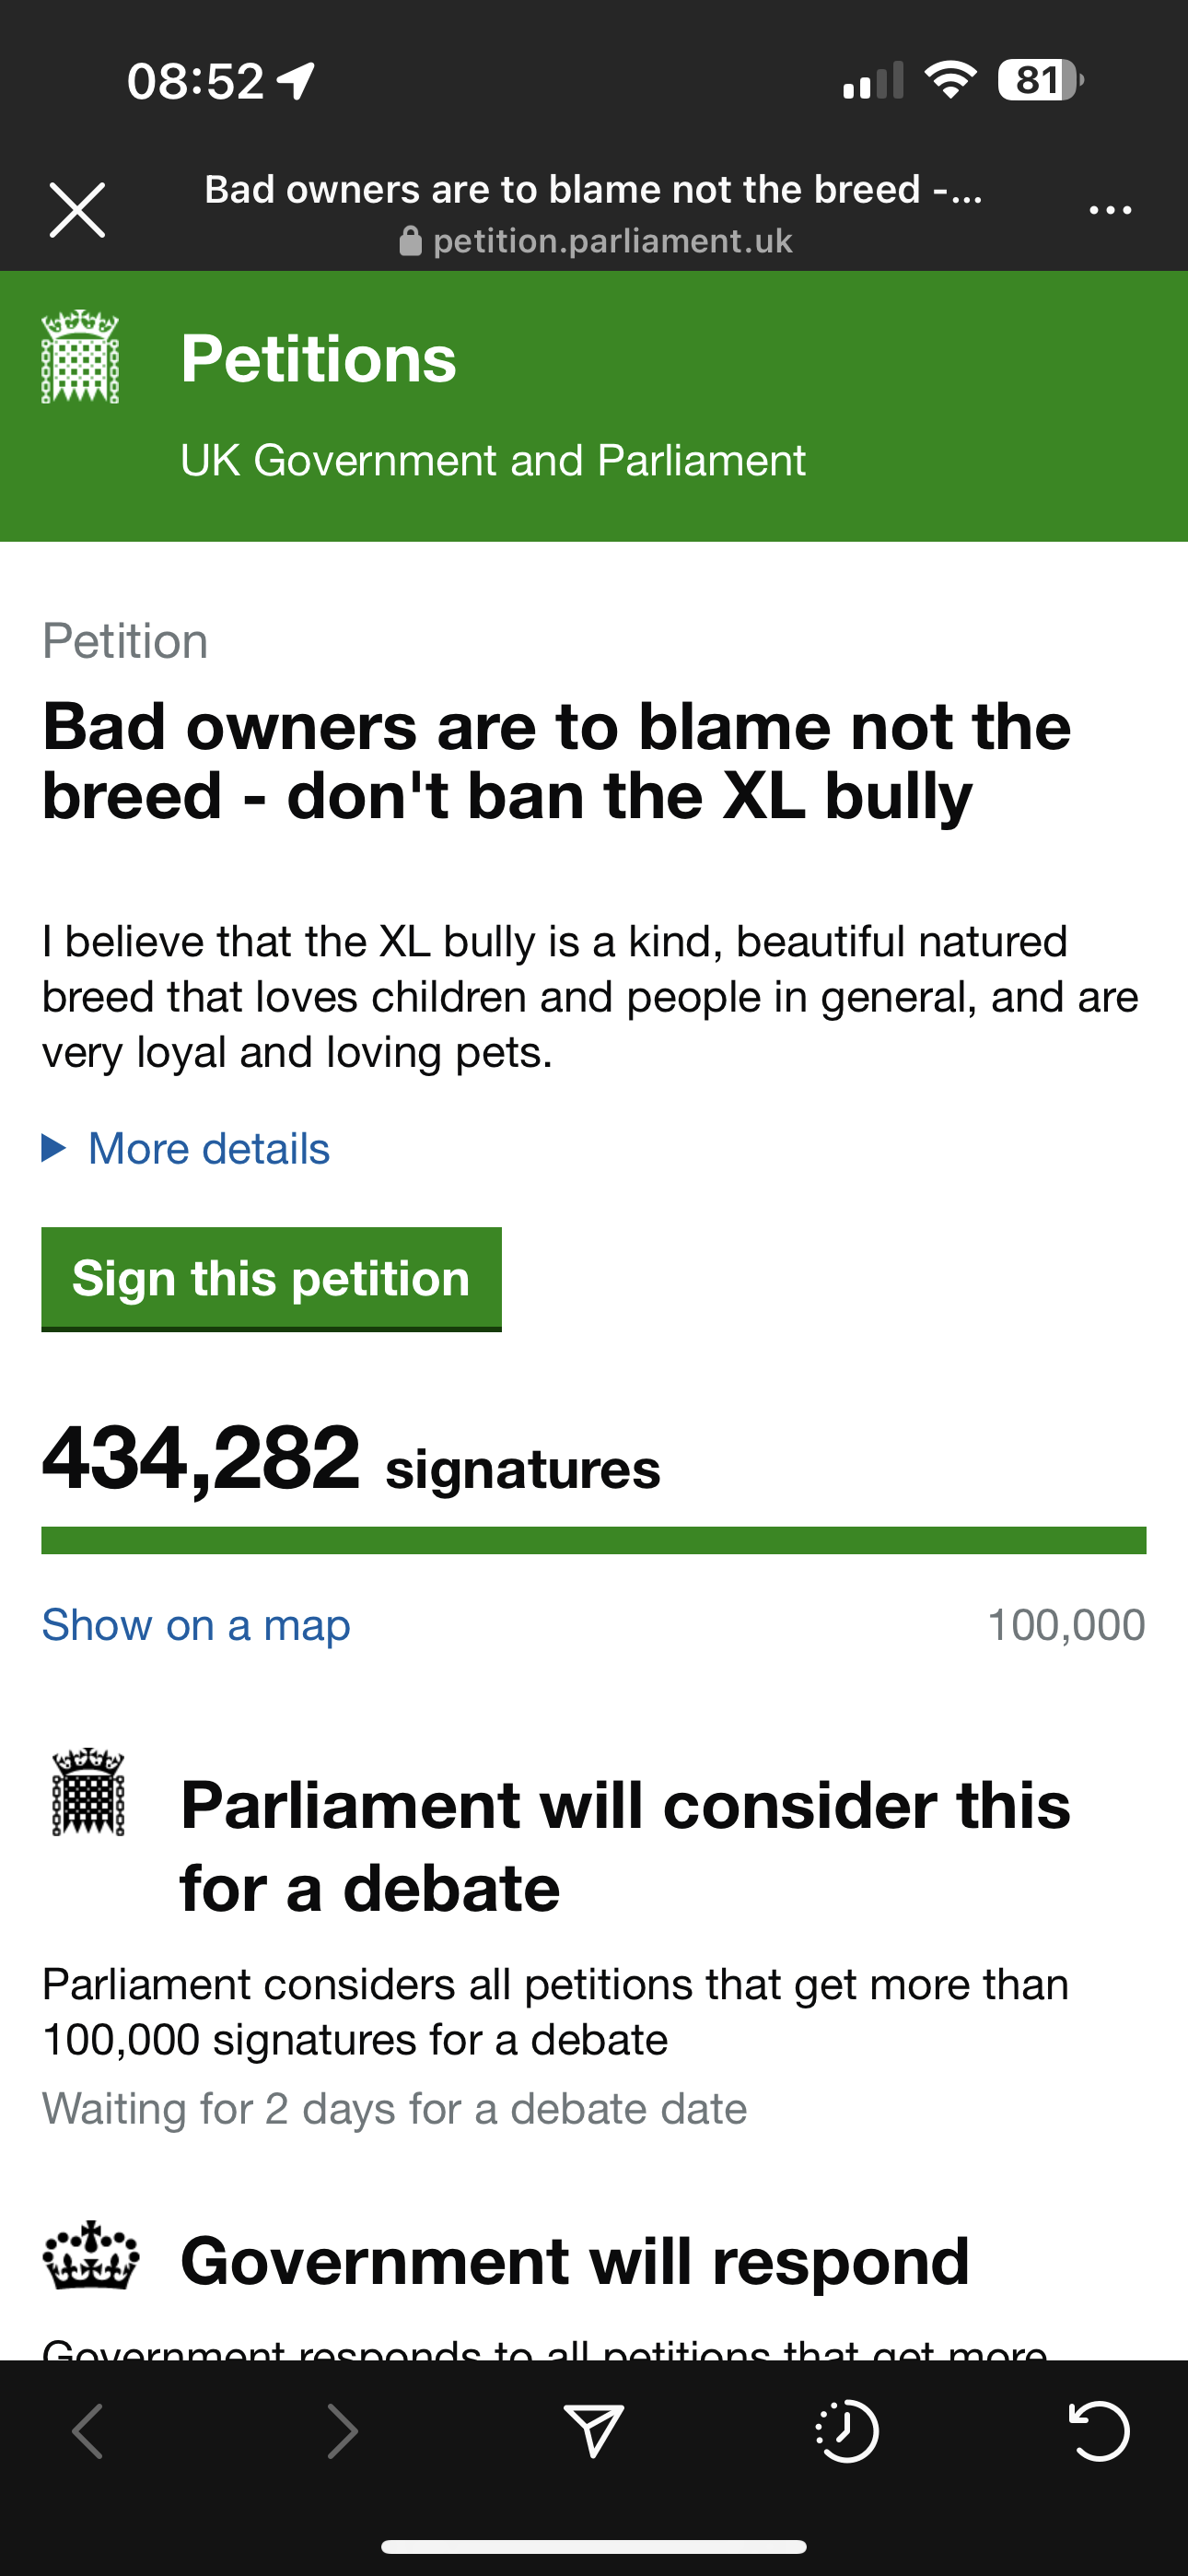
Task: Go forward with the right arrow
Action: pos(342,2431)
